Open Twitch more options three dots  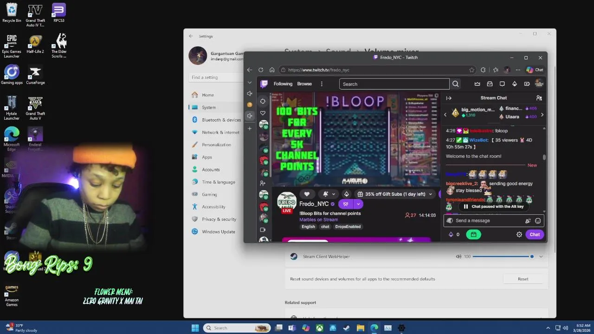[322, 84]
